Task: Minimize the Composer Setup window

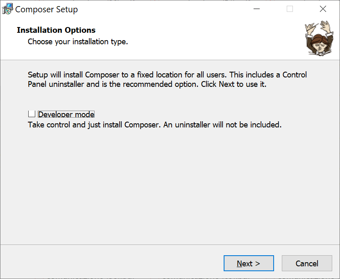Action: pos(256,9)
